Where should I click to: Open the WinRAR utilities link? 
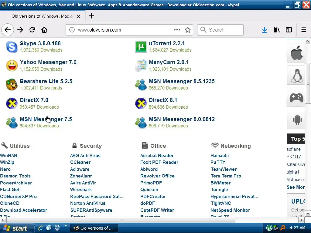click(9, 156)
